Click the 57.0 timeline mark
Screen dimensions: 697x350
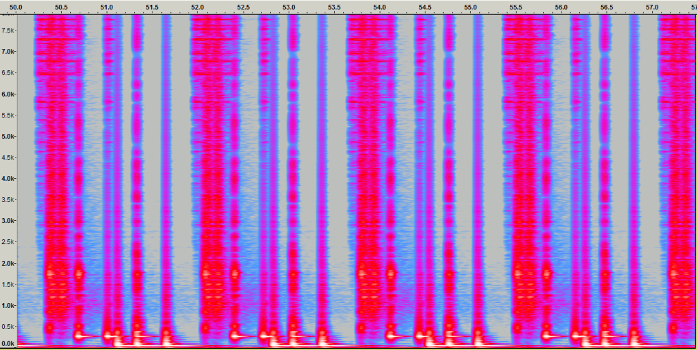652,7
